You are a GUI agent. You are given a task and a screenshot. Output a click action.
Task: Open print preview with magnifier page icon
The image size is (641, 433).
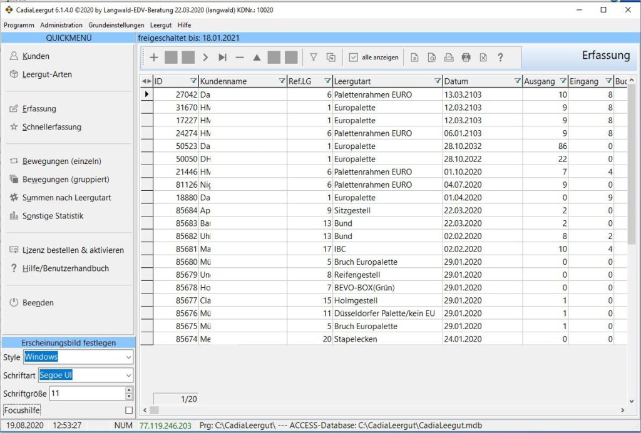pyautogui.click(x=432, y=58)
